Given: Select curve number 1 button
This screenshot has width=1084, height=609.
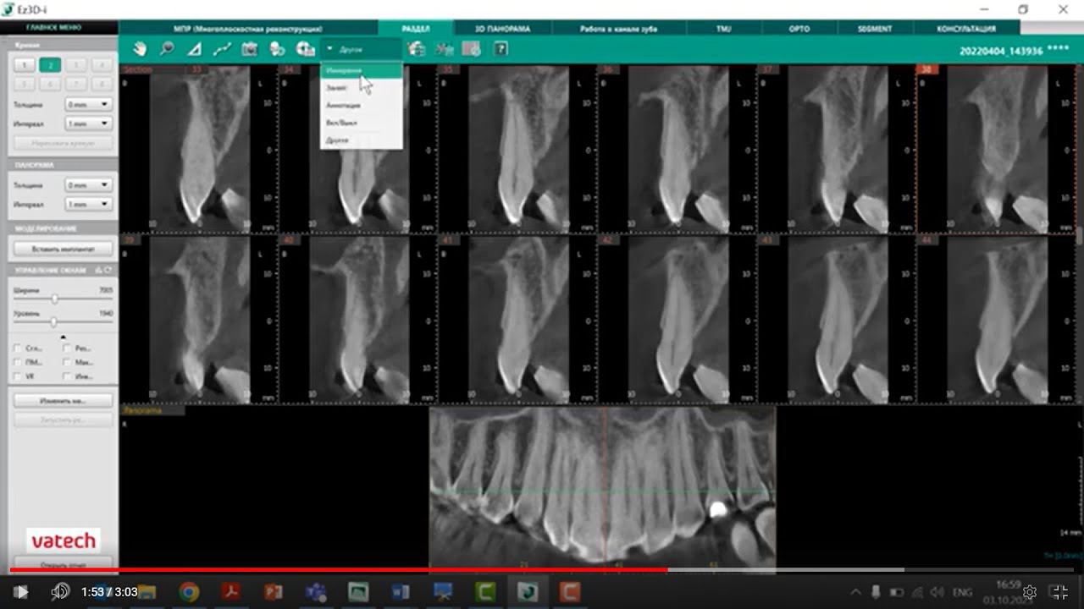Looking at the screenshot, I should (x=24, y=65).
